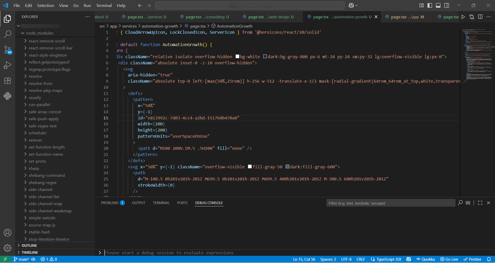Click Go Live in status bar
The width and height of the screenshot is (495, 263).
[449, 259]
